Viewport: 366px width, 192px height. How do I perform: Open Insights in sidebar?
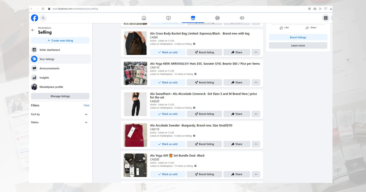click(61, 78)
